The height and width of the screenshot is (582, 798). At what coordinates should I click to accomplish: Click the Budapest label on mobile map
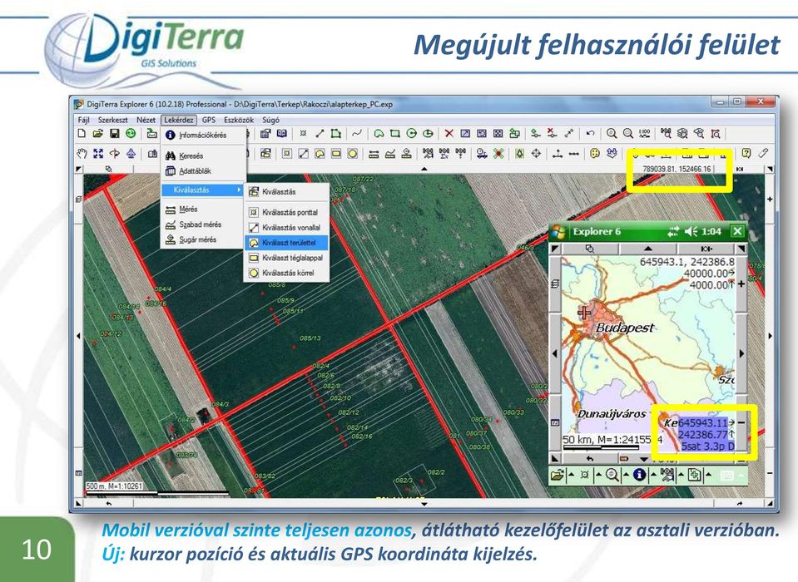pyautogui.click(x=625, y=328)
